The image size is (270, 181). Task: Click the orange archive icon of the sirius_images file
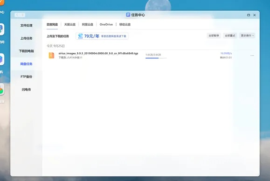pos(51,56)
